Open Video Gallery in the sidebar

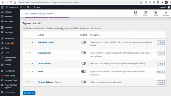[x=10, y=75]
